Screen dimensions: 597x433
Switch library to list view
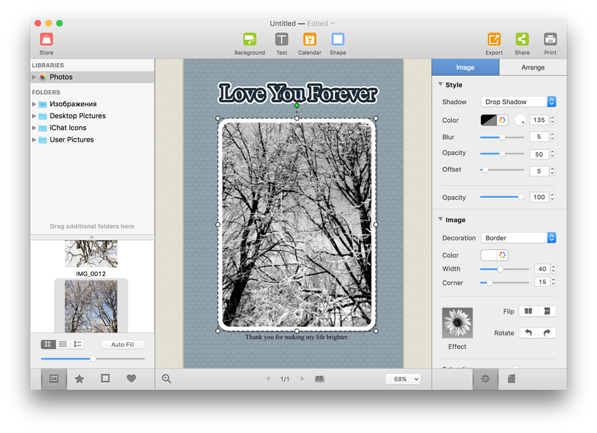[x=63, y=344]
